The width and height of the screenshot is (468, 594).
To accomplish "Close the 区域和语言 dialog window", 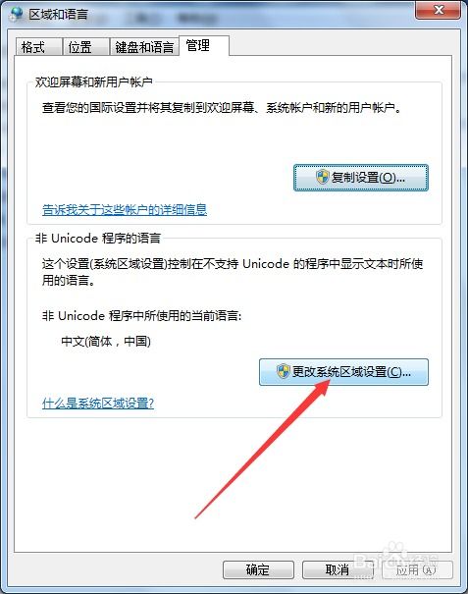I will coord(439,10).
